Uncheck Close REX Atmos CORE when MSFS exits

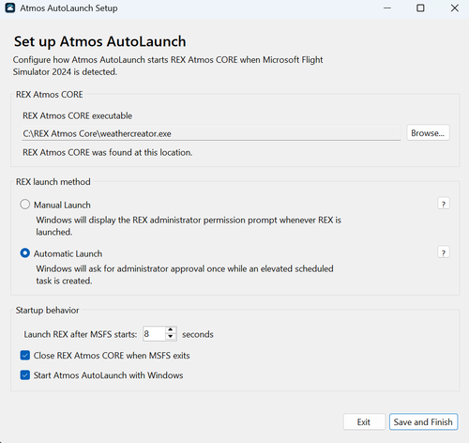pyautogui.click(x=25, y=356)
